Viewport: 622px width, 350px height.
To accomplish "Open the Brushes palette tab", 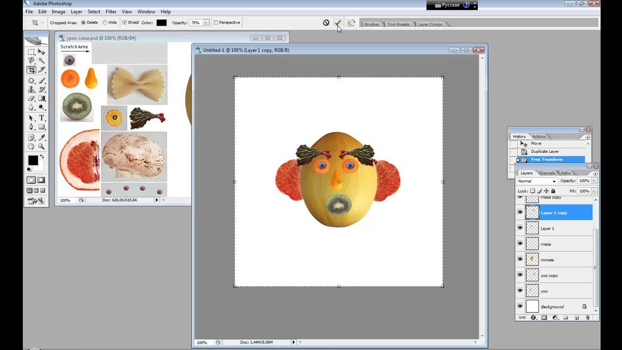I will point(372,24).
